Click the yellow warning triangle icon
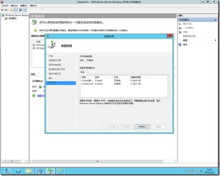The image size is (220, 176). pos(35,30)
